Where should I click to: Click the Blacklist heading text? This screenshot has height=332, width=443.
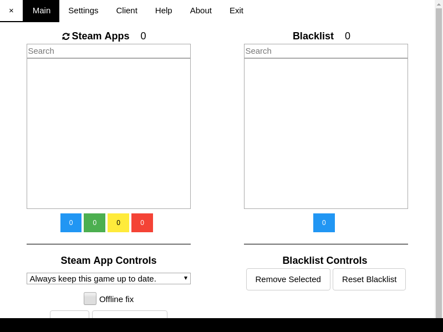tap(313, 36)
